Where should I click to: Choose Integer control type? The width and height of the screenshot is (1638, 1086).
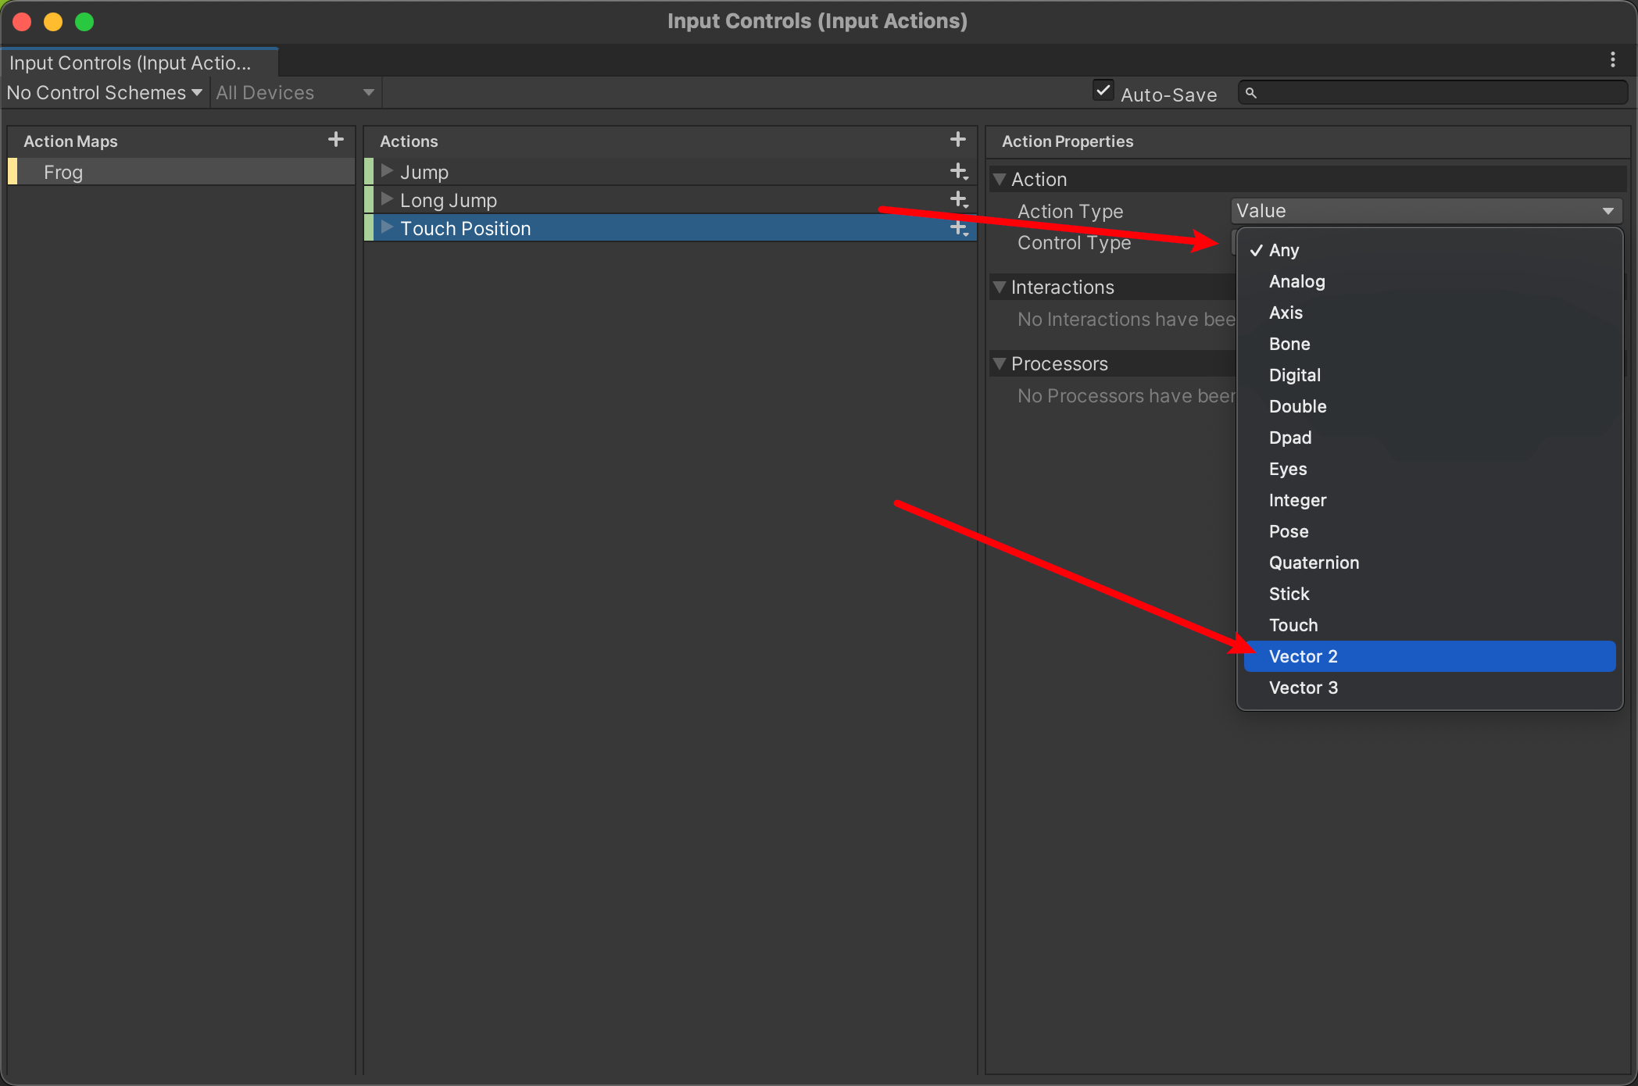point(1429,500)
